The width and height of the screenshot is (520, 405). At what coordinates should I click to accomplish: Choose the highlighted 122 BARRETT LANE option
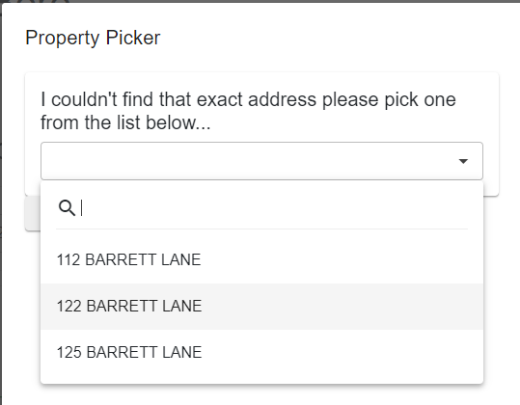(261, 306)
